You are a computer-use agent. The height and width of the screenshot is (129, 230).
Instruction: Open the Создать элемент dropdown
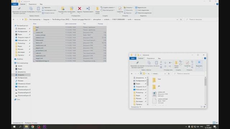click(108, 8)
